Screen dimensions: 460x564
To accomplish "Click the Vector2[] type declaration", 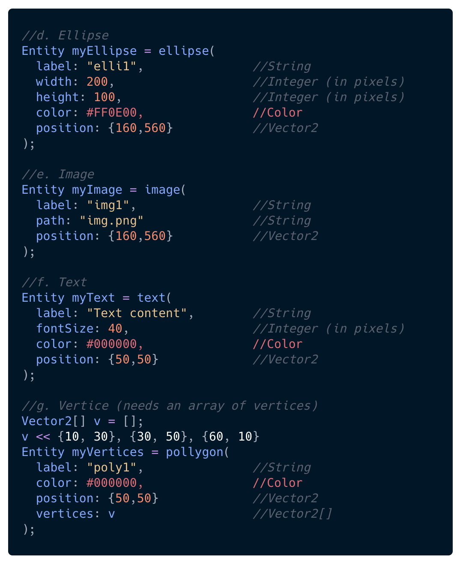I will (x=54, y=421).
